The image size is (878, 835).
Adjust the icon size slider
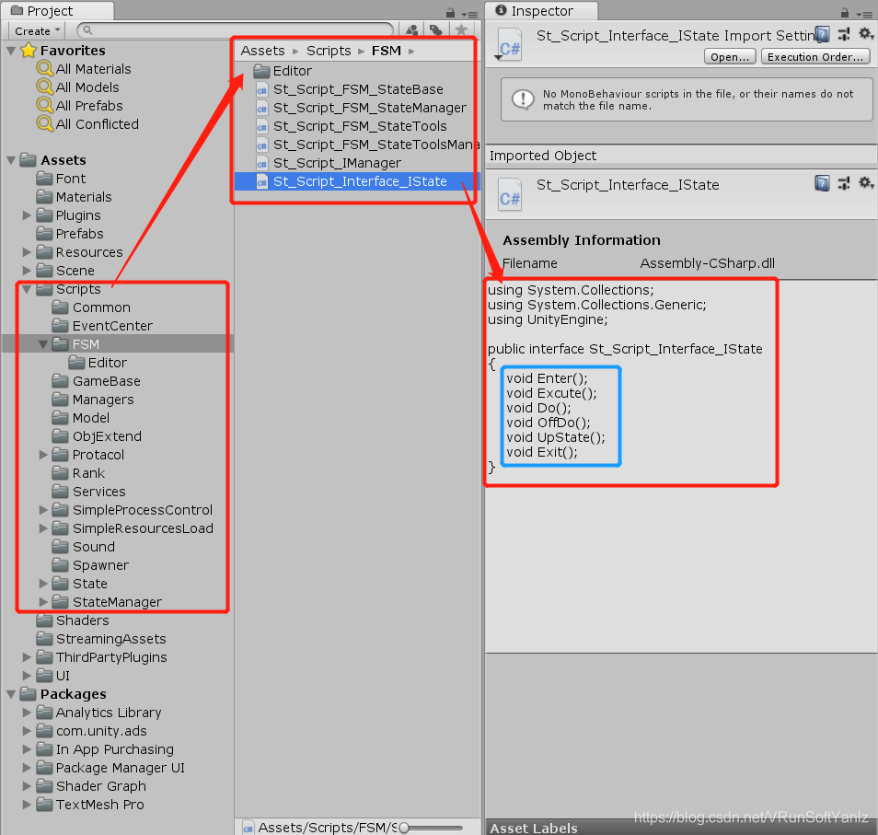(x=404, y=827)
